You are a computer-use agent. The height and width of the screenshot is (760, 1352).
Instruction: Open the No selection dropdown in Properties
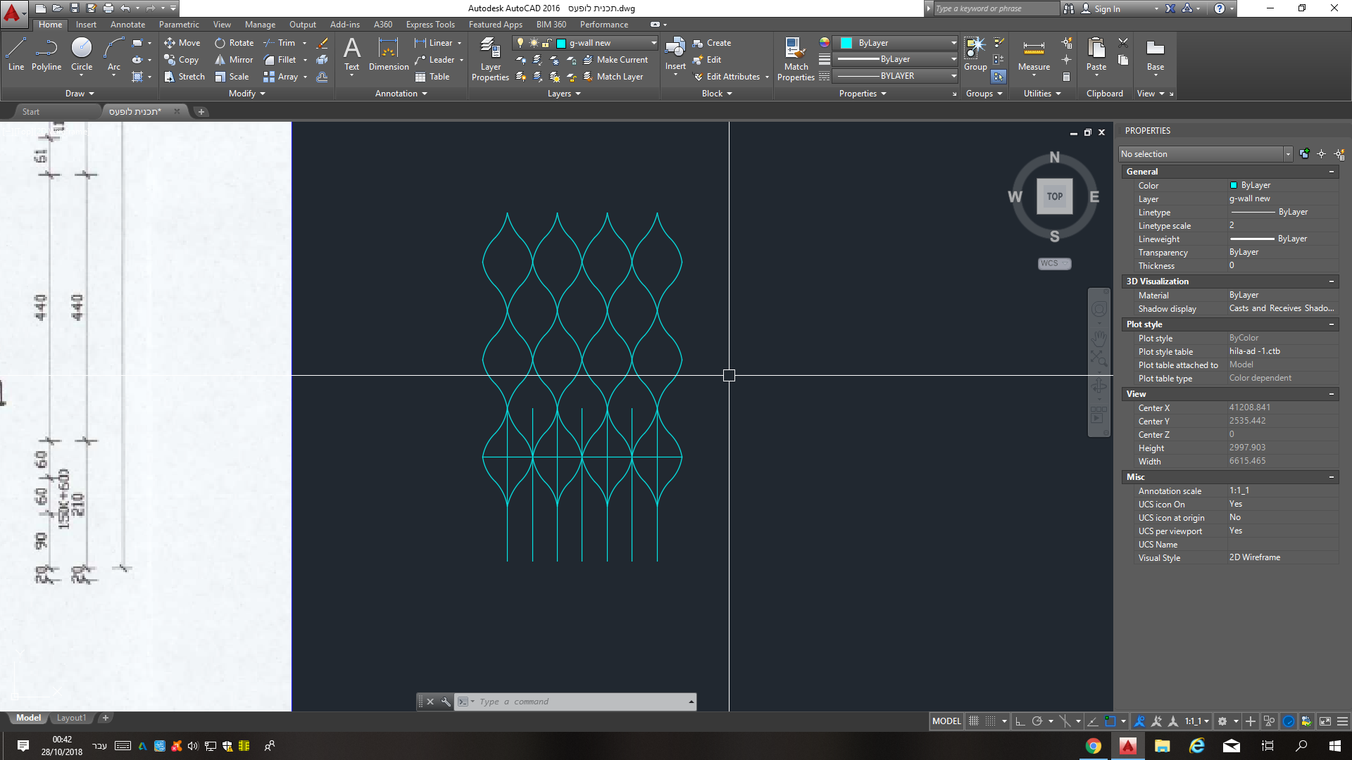(x=1206, y=154)
